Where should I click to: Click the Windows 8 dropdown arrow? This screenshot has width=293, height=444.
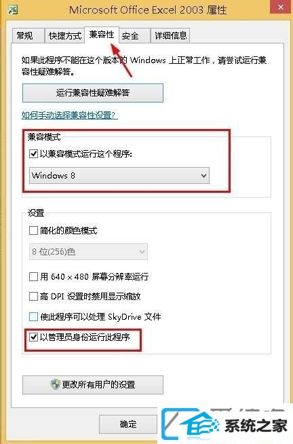tap(203, 176)
